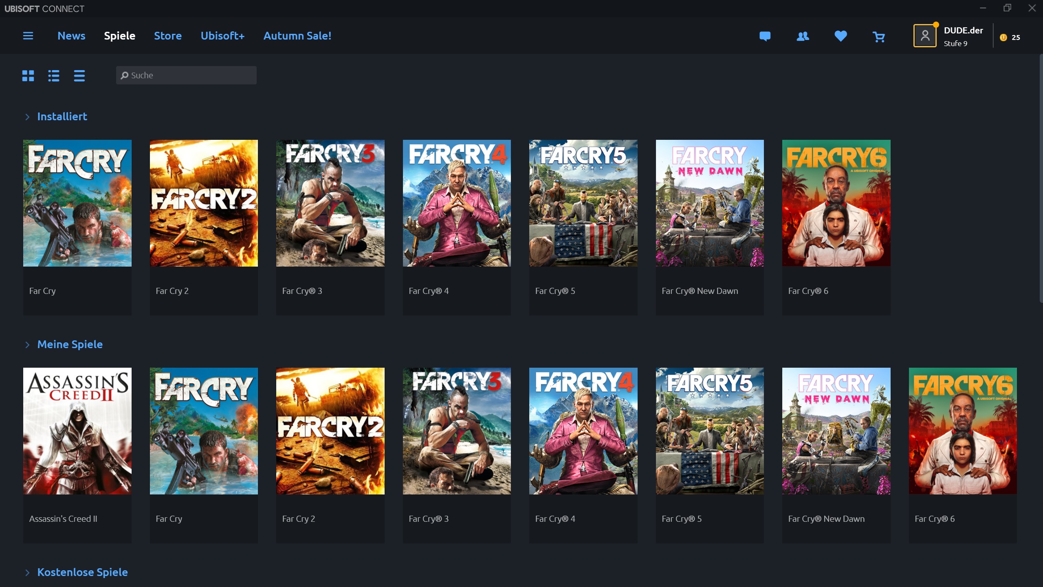Viewport: 1043px width, 587px height.
Task: Collapse the Meine Spiele section
Action: coord(27,345)
